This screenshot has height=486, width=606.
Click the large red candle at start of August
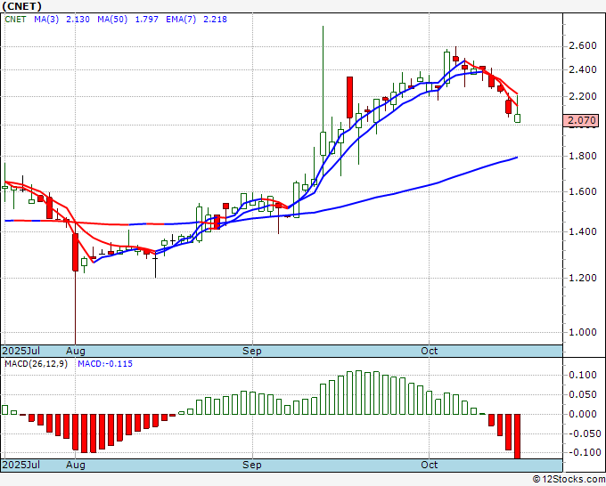click(x=76, y=252)
